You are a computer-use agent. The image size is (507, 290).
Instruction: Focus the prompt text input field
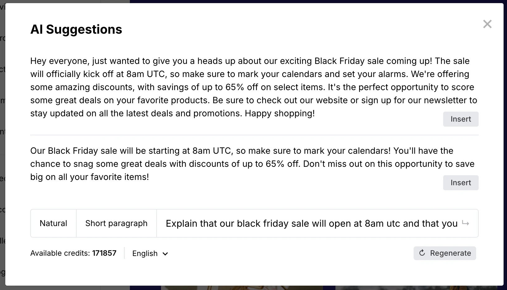tap(311, 223)
